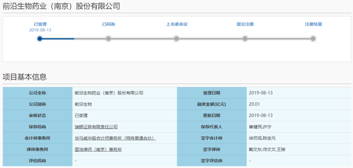
Task: Click the 受理日期 header cell
Action: click(x=211, y=93)
